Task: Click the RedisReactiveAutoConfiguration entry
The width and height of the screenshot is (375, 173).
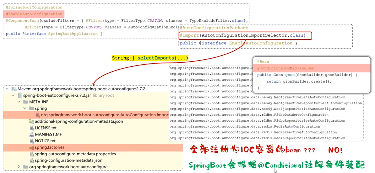Action: [x=253, y=132]
